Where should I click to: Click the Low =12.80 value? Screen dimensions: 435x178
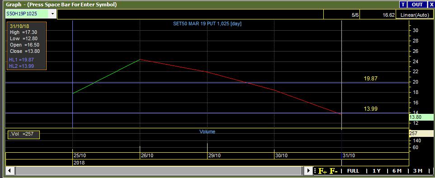24,39
